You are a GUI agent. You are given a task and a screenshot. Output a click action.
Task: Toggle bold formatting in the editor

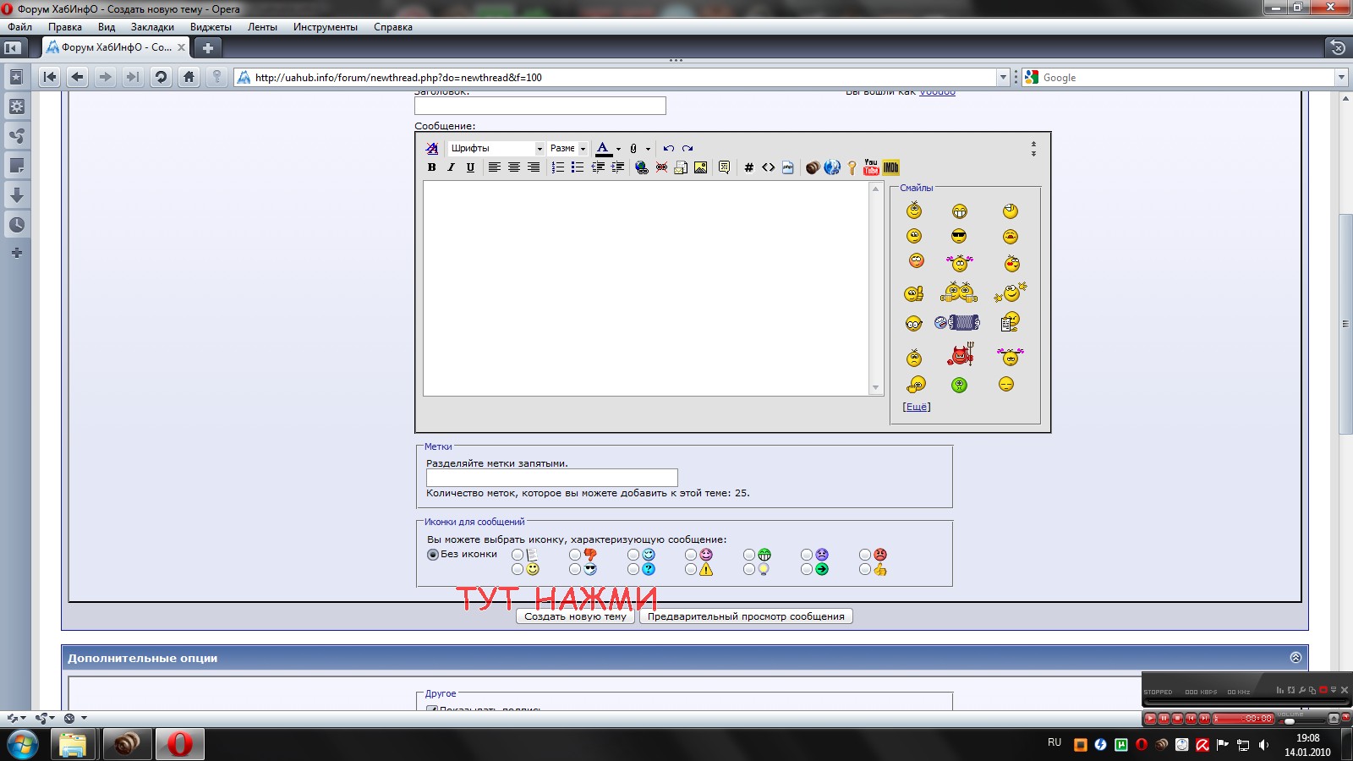[x=431, y=167]
